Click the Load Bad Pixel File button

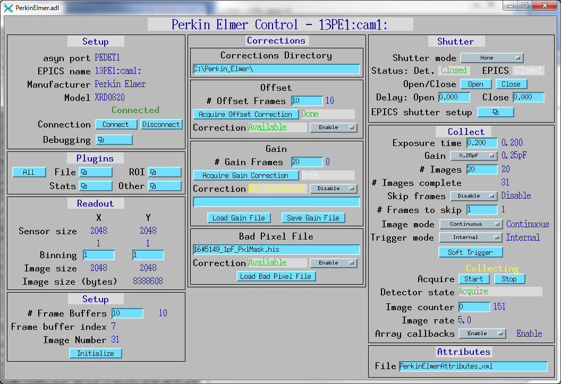coord(276,276)
